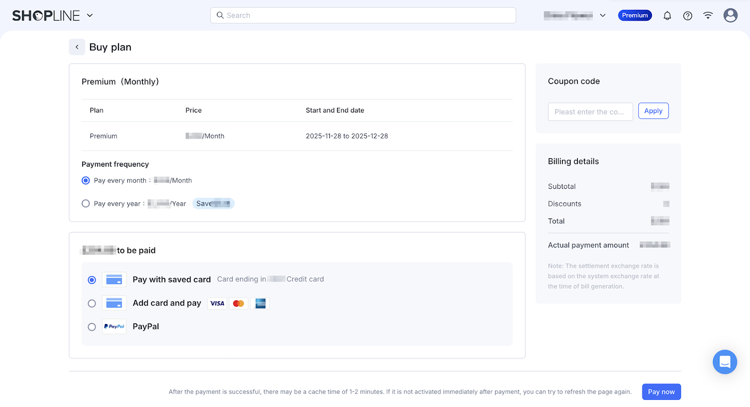Image resolution: width=750 pixels, height=407 pixels.
Task: Open the live chat support bubble
Action: [x=725, y=362]
